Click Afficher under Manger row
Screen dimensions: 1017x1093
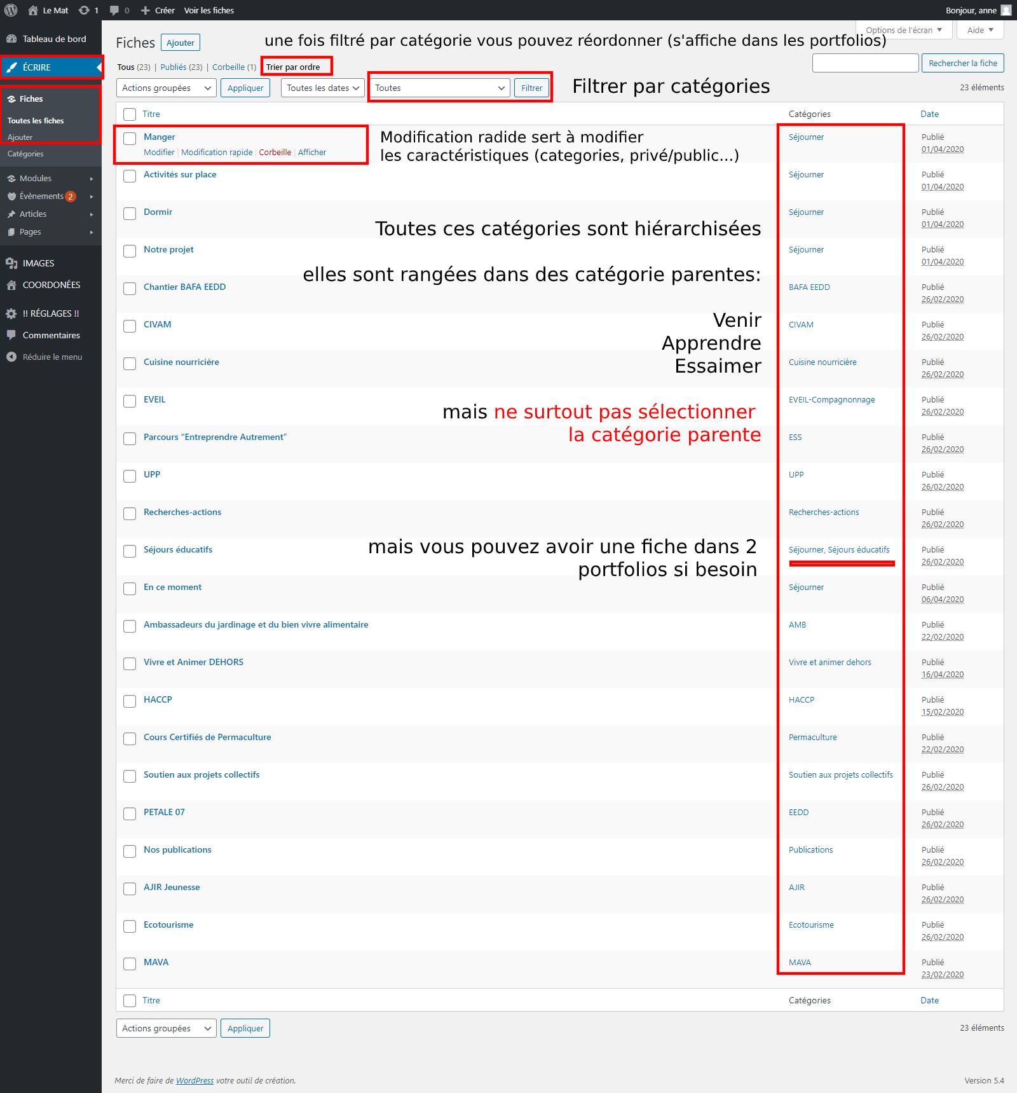(x=312, y=153)
